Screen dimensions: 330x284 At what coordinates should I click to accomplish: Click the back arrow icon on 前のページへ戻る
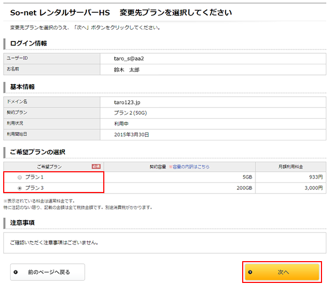[x=16, y=272]
